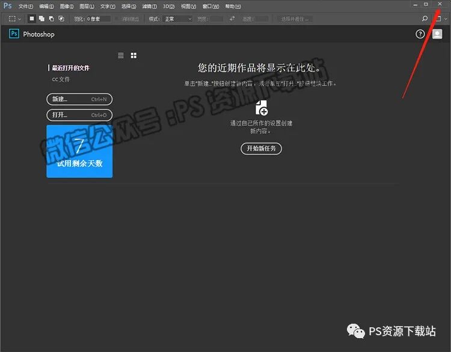The height and width of the screenshot is (352, 451).
Task: Click the width input field
Action: pos(216,19)
